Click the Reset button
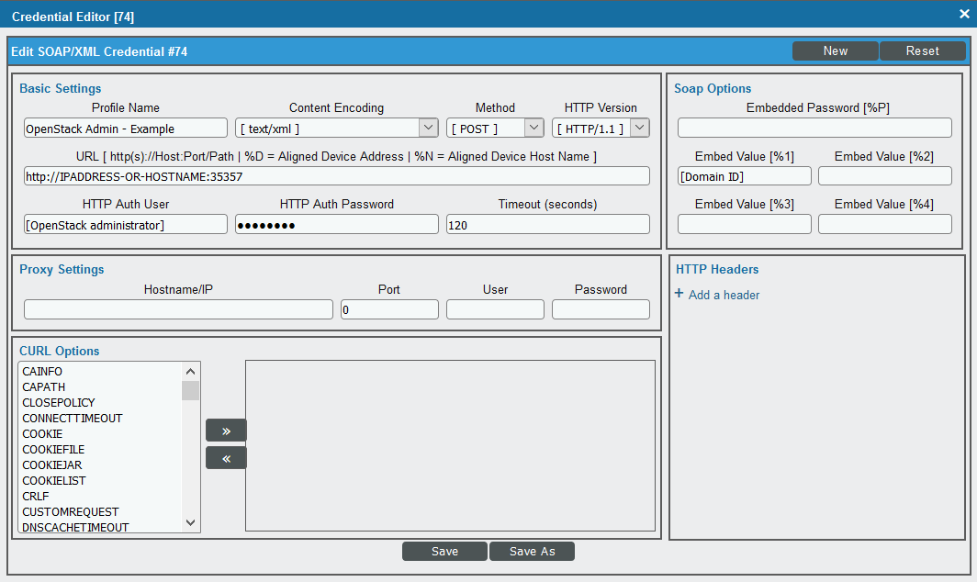The width and height of the screenshot is (977, 582). click(922, 50)
